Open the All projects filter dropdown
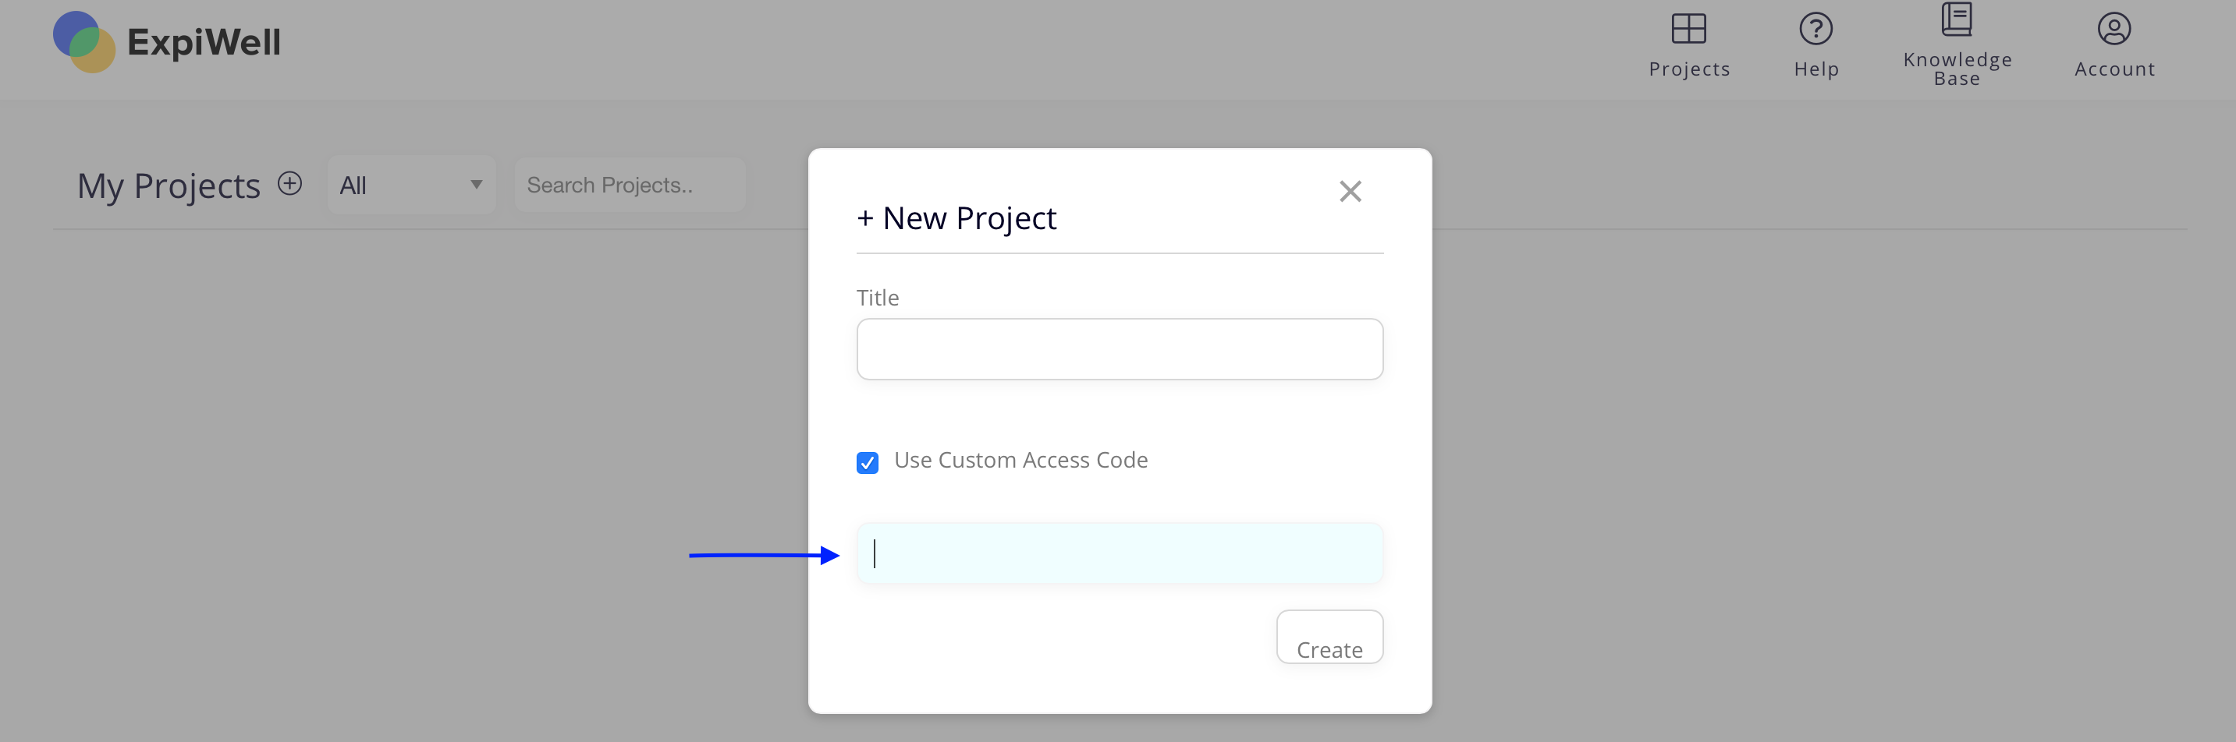The width and height of the screenshot is (2236, 742). point(410,185)
